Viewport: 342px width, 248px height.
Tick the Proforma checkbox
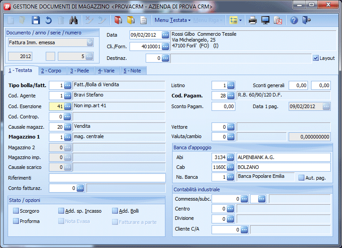coord(16,221)
